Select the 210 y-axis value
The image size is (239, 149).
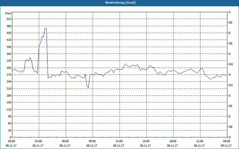coord(9,89)
